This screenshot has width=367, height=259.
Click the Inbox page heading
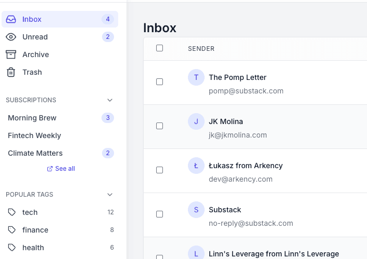coord(160,28)
